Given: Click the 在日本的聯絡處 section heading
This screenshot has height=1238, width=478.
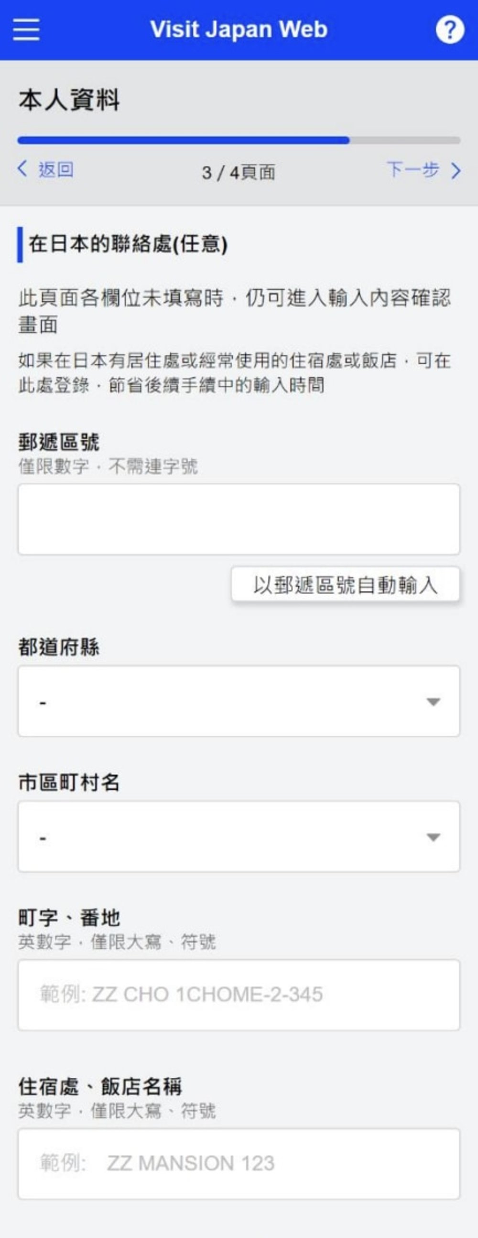Looking at the screenshot, I should coord(127,243).
